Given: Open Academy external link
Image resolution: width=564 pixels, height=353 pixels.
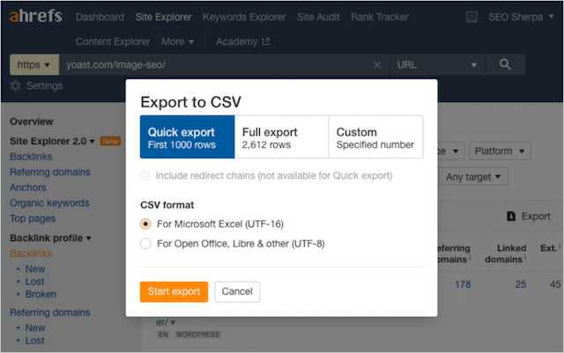Looking at the screenshot, I should tap(243, 41).
